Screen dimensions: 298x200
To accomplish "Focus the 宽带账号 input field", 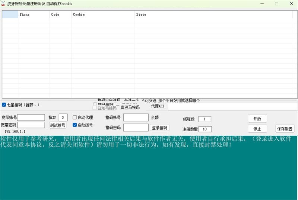I will [31, 117].
